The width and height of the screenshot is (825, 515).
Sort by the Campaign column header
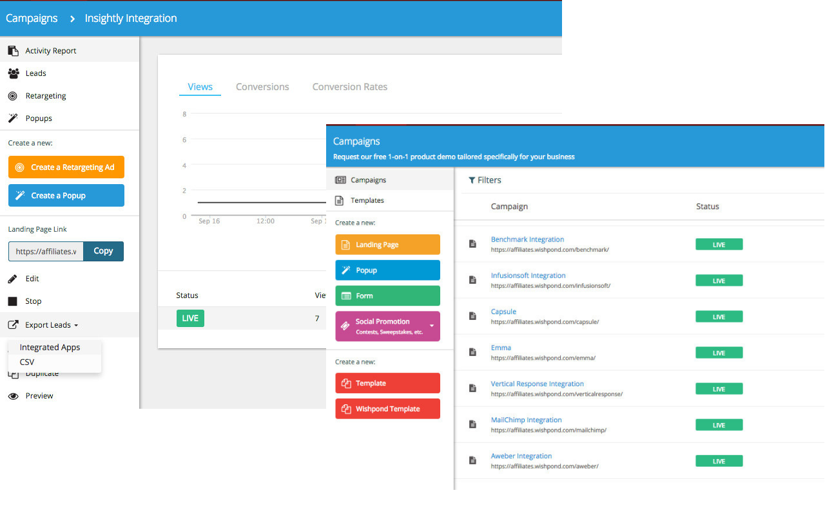[x=509, y=207]
